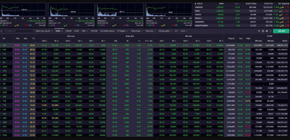Viewport: 290px width, 140px height.
Task: Click the row arrow beside SAB
Action: 1,50
